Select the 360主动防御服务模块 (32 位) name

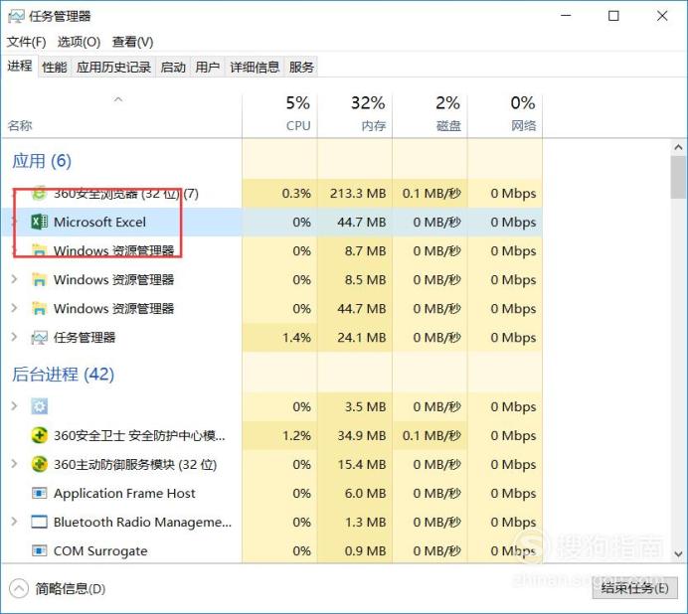[135, 464]
